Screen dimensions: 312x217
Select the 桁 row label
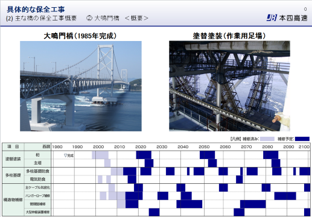[x=37, y=155]
